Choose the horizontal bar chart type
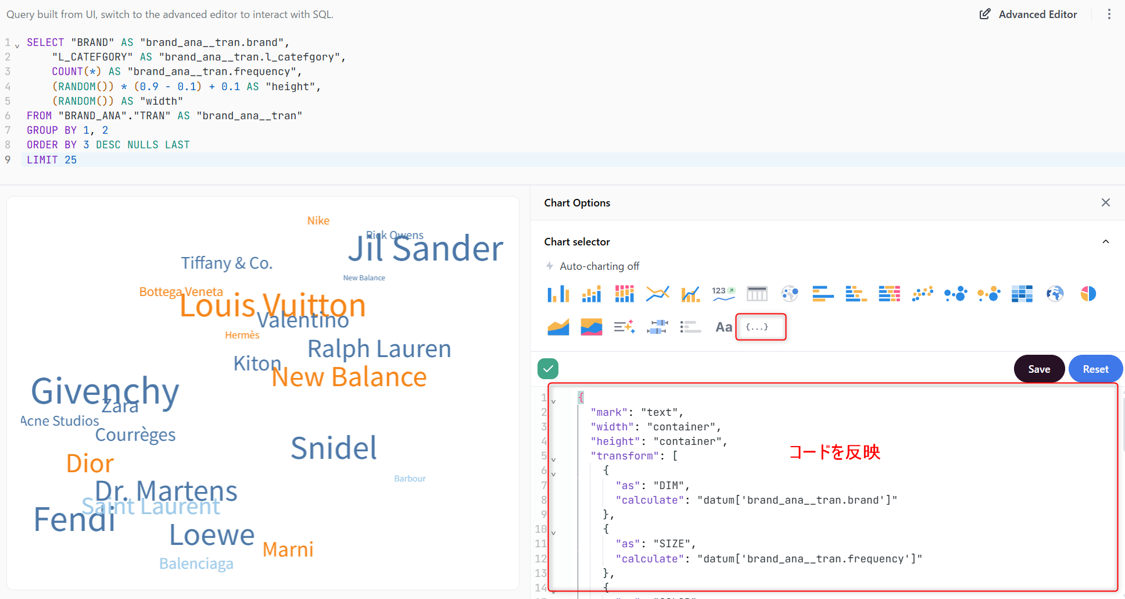1125x599 pixels. pos(823,294)
